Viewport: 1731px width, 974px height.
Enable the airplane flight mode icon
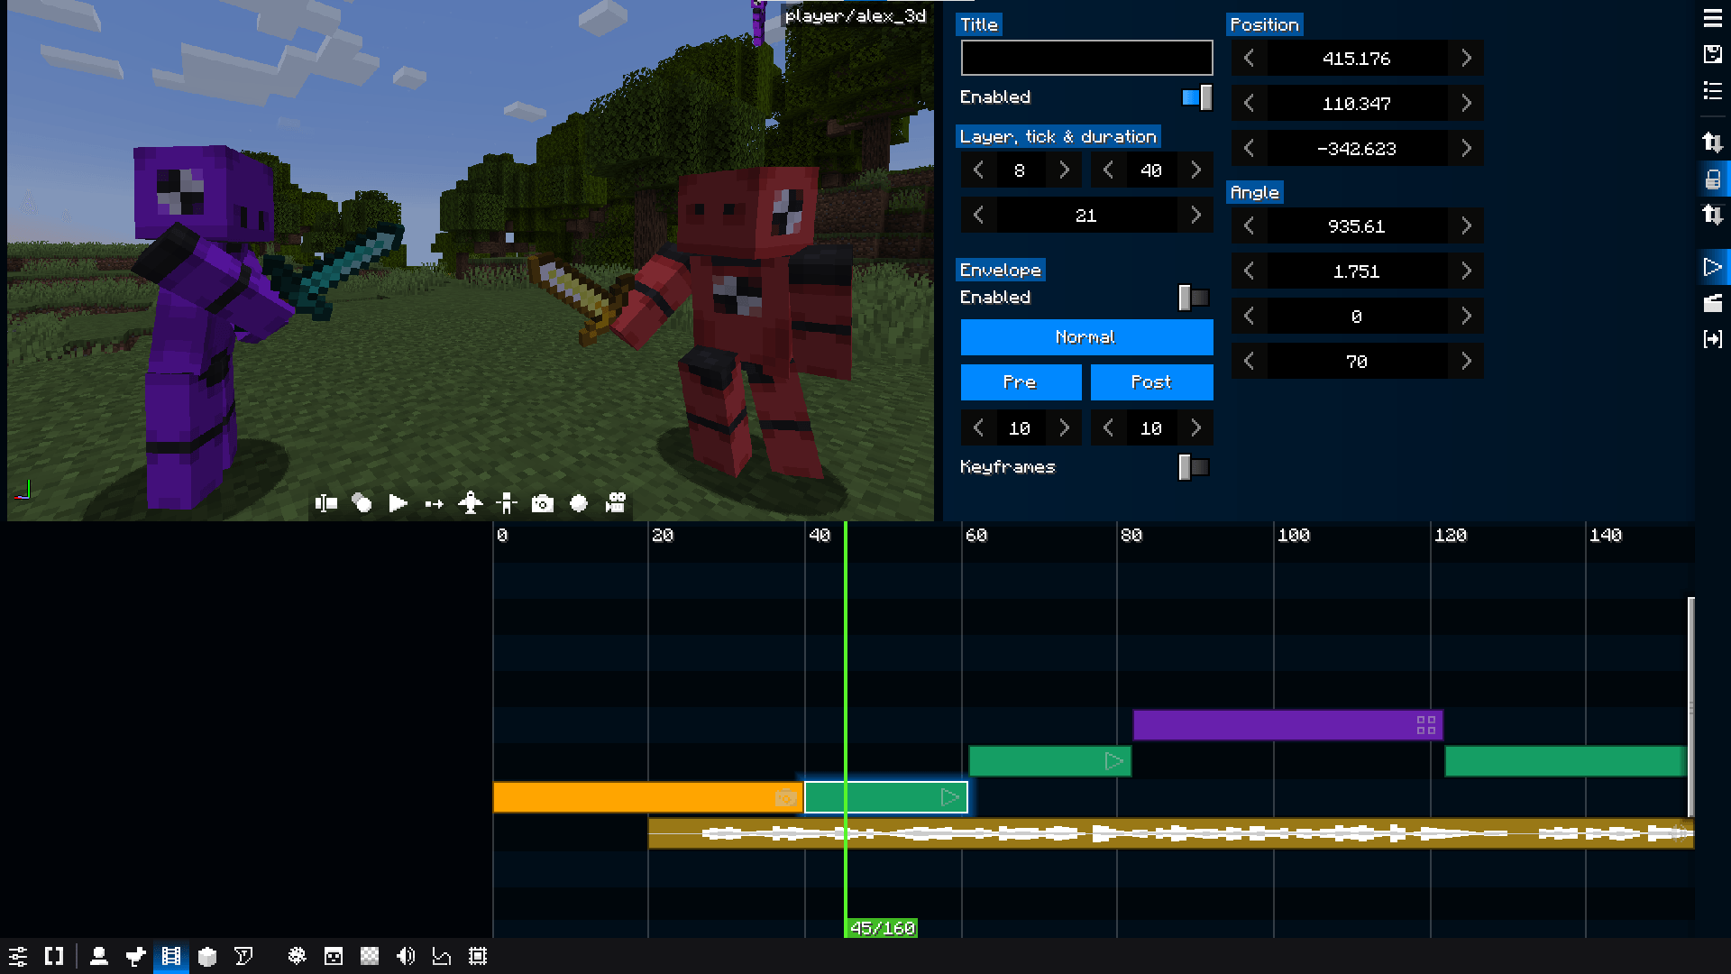click(471, 503)
